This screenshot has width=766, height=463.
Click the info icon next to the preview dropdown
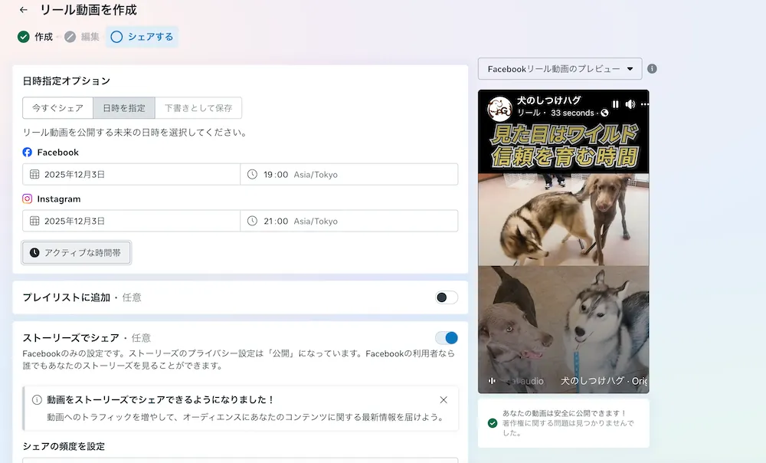click(652, 68)
